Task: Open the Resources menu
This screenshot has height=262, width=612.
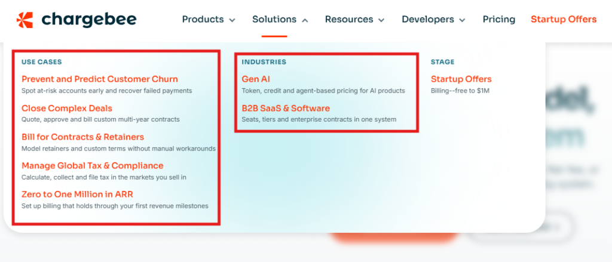Action: click(x=349, y=20)
